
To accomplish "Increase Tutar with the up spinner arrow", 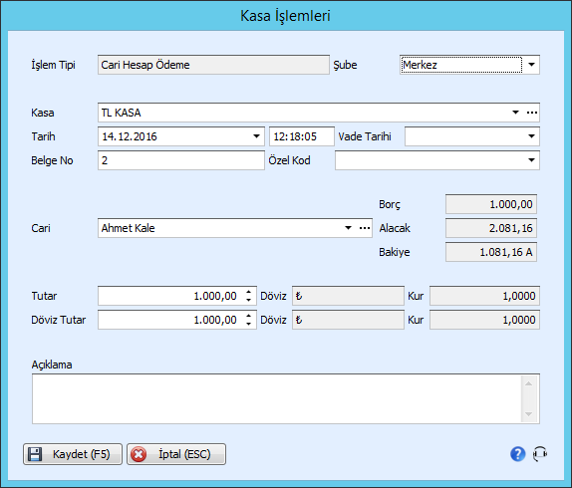I will click(x=249, y=292).
